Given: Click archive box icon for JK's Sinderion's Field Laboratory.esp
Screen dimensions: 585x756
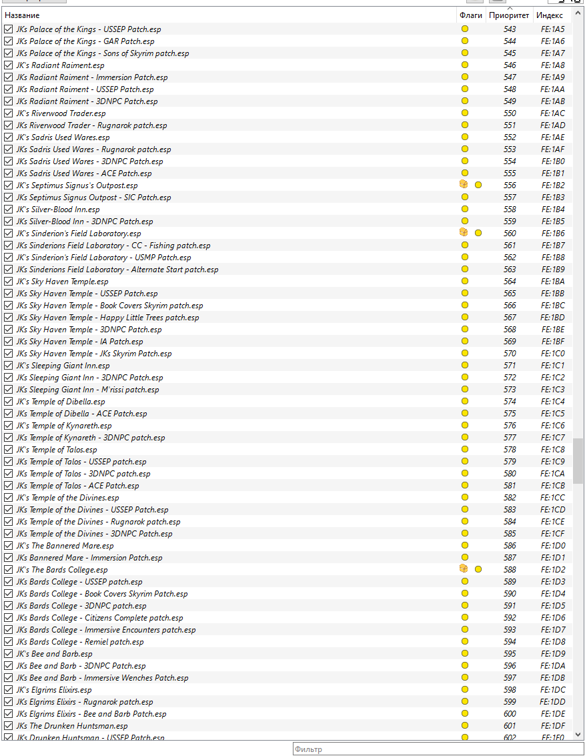Looking at the screenshot, I should (x=464, y=232).
